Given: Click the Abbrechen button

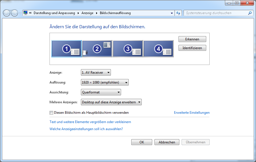Looking at the screenshot, I should point(167,142).
